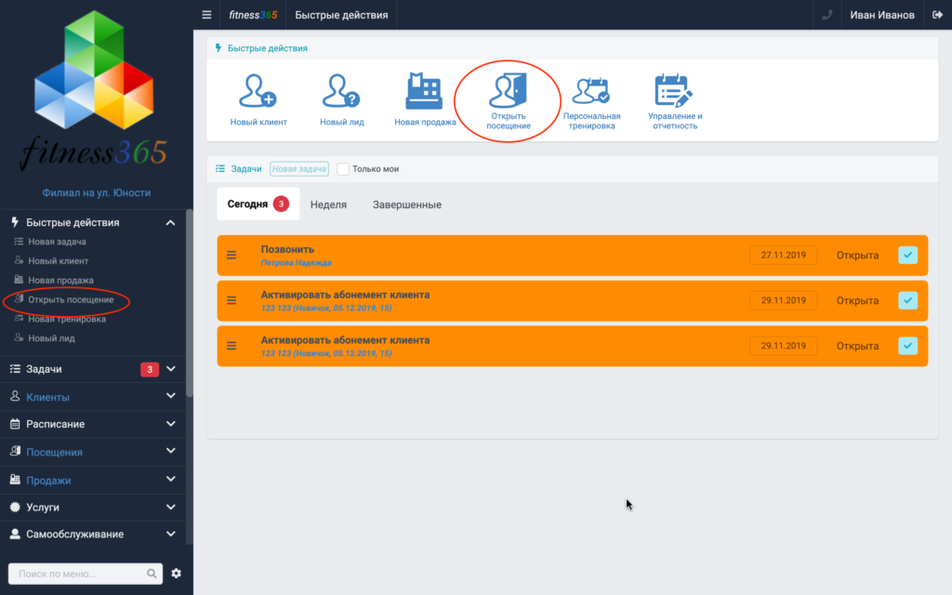Image resolution: width=952 pixels, height=595 pixels.
Task: Switch to the Сегодня tab
Action: tap(258, 204)
